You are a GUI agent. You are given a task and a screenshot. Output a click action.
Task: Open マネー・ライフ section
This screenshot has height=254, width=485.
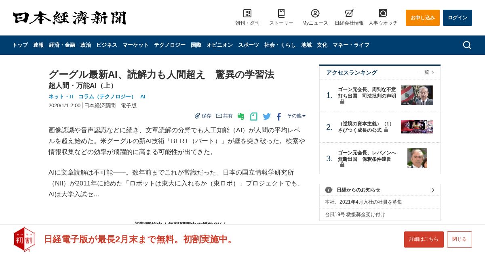pyautogui.click(x=351, y=45)
